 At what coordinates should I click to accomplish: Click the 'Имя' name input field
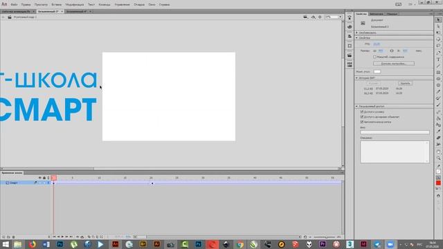tap(395, 132)
